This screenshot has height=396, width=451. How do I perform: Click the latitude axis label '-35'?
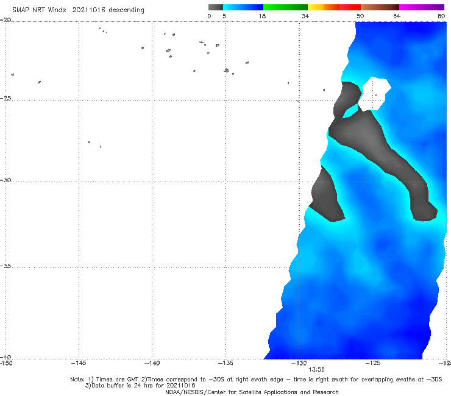click(x=5, y=266)
